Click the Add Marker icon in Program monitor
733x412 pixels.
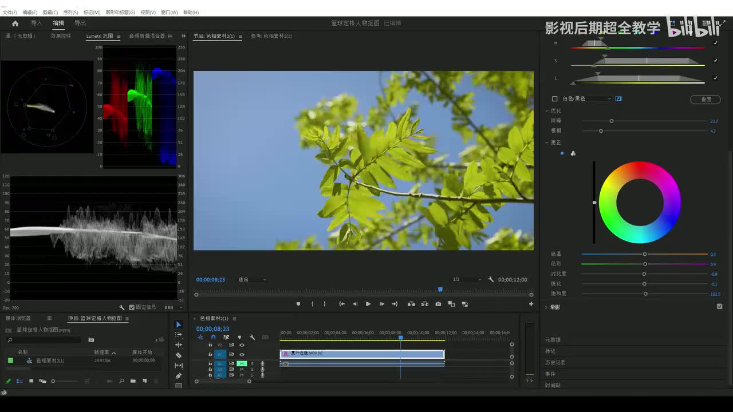(x=298, y=304)
